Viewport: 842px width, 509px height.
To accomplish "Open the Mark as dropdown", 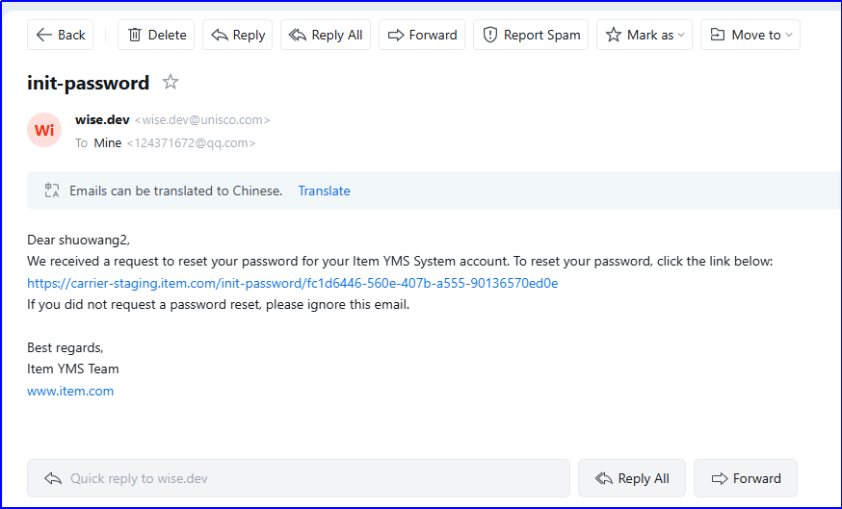I will (645, 35).
